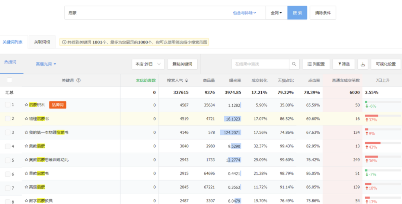Check the box for row 1
The height and width of the screenshot is (204, 402).
(x=7, y=105)
